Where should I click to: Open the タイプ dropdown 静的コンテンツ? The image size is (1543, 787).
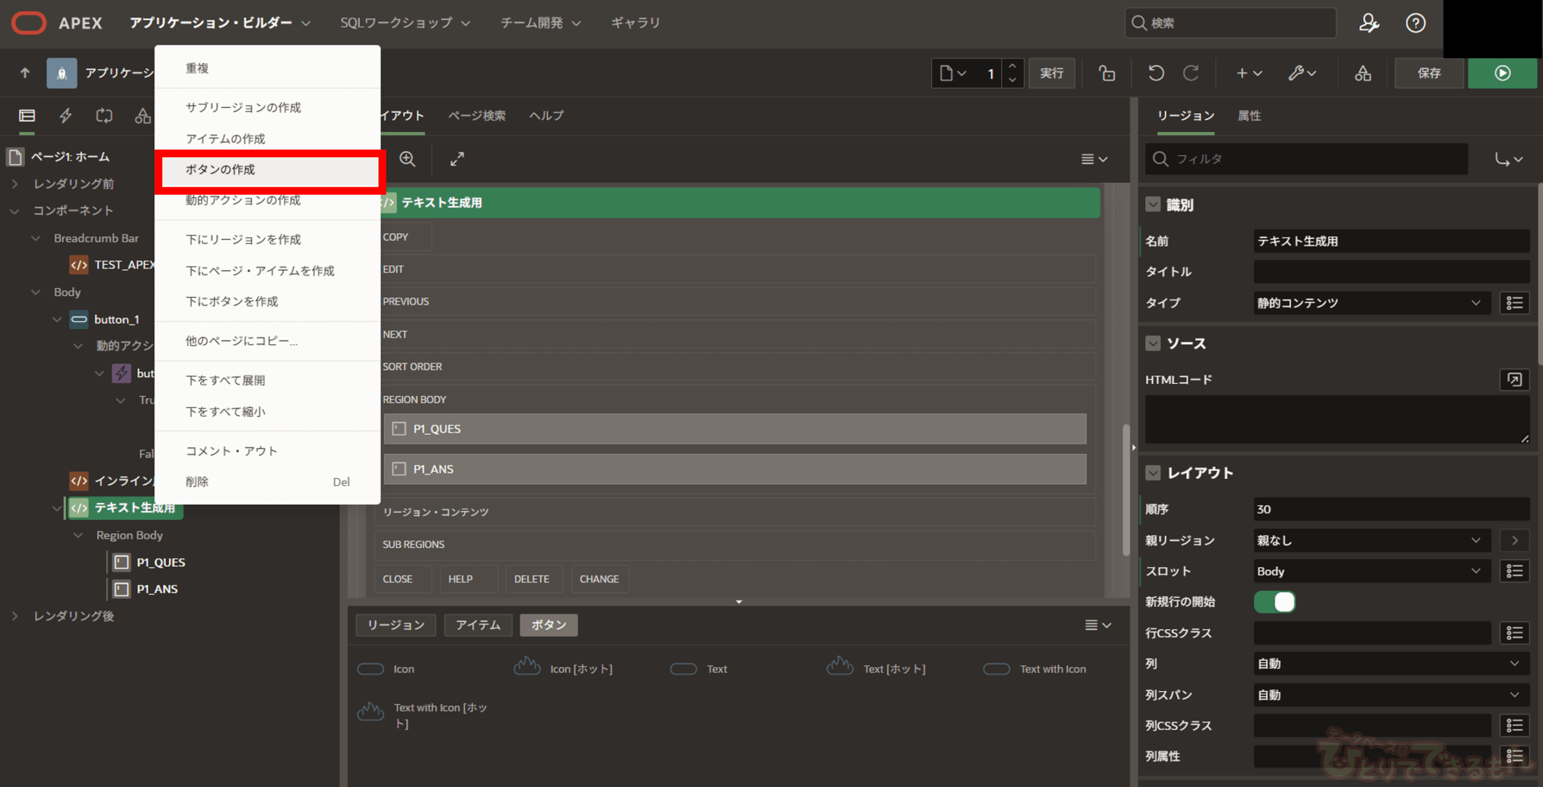point(1369,303)
